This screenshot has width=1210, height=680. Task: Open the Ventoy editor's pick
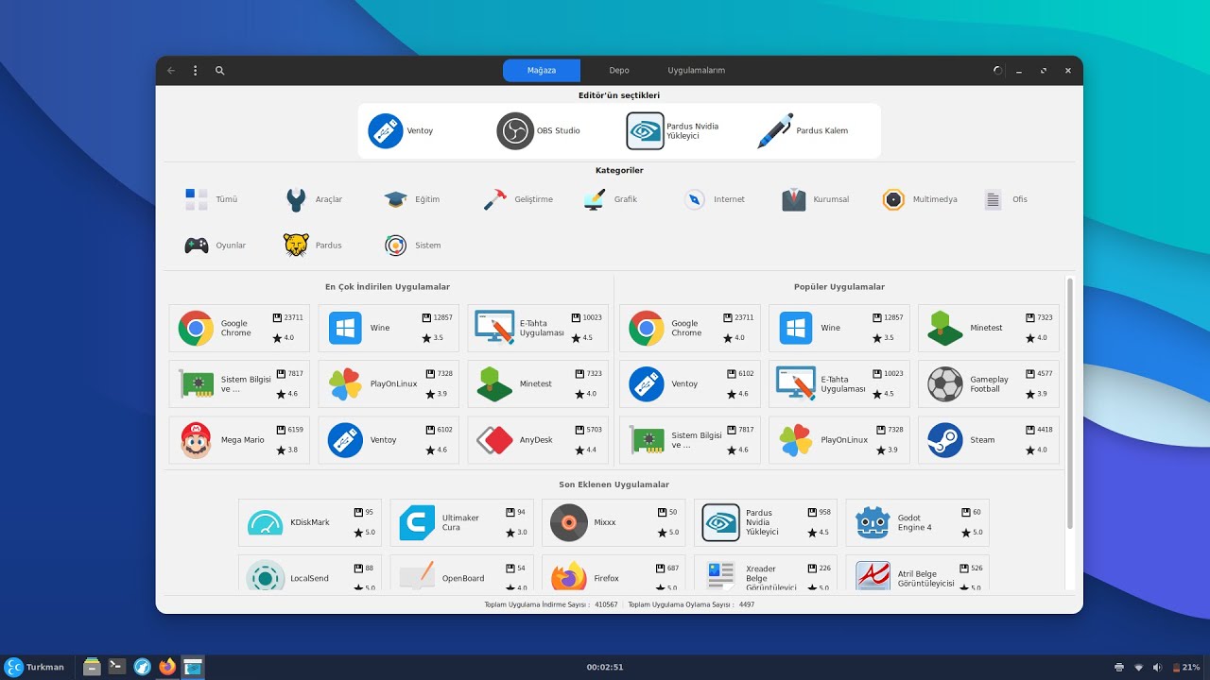401,130
